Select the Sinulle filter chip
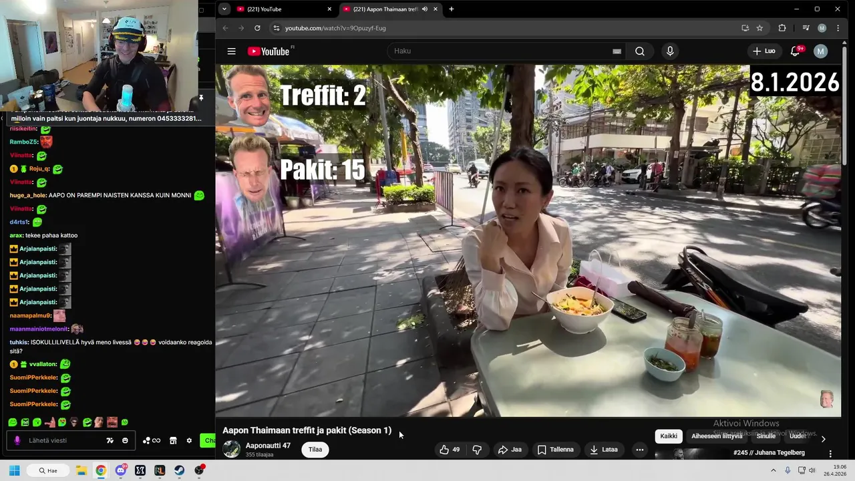Viewport: 855px width, 481px height. pos(766,436)
